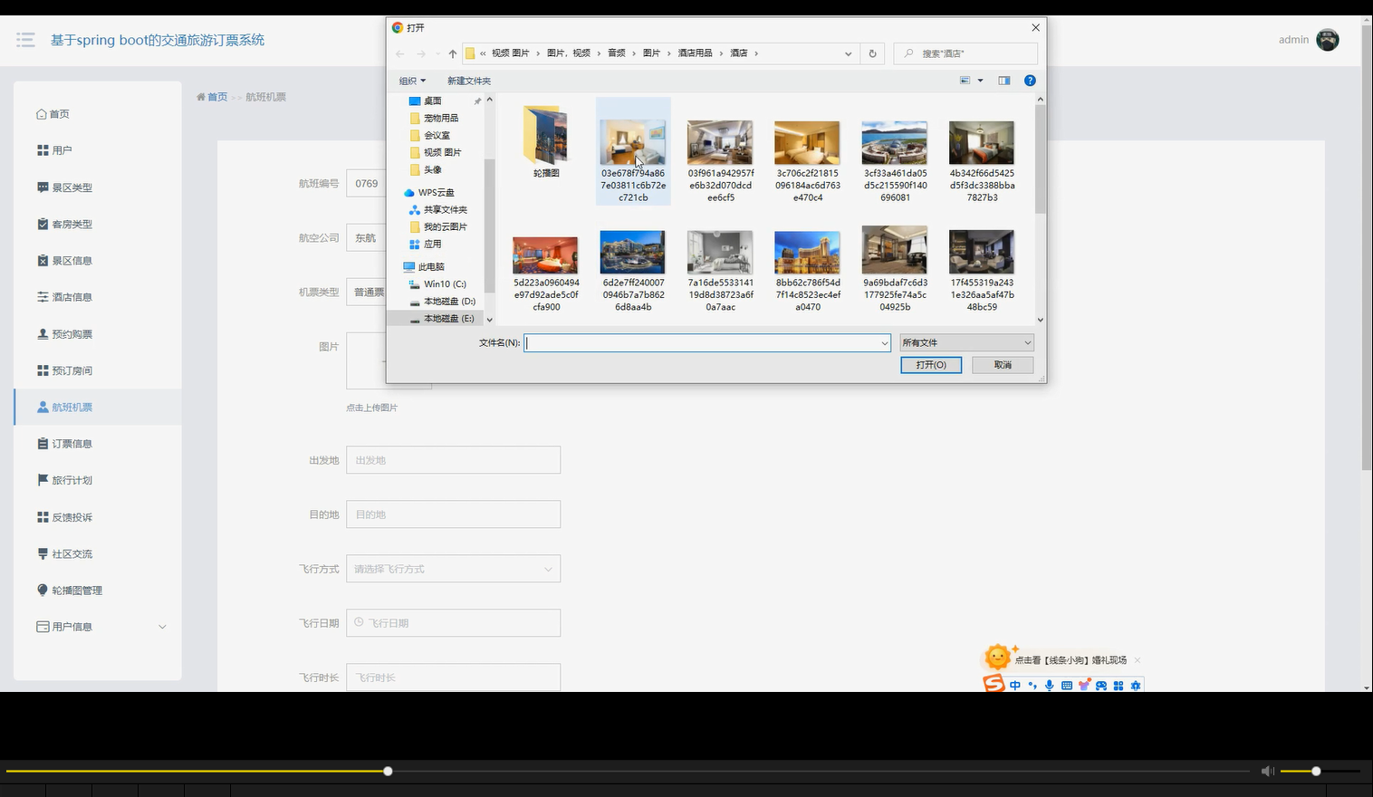Click the 首页 home icon in the sidebar
The width and height of the screenshot is (1373, 797).
41,114
